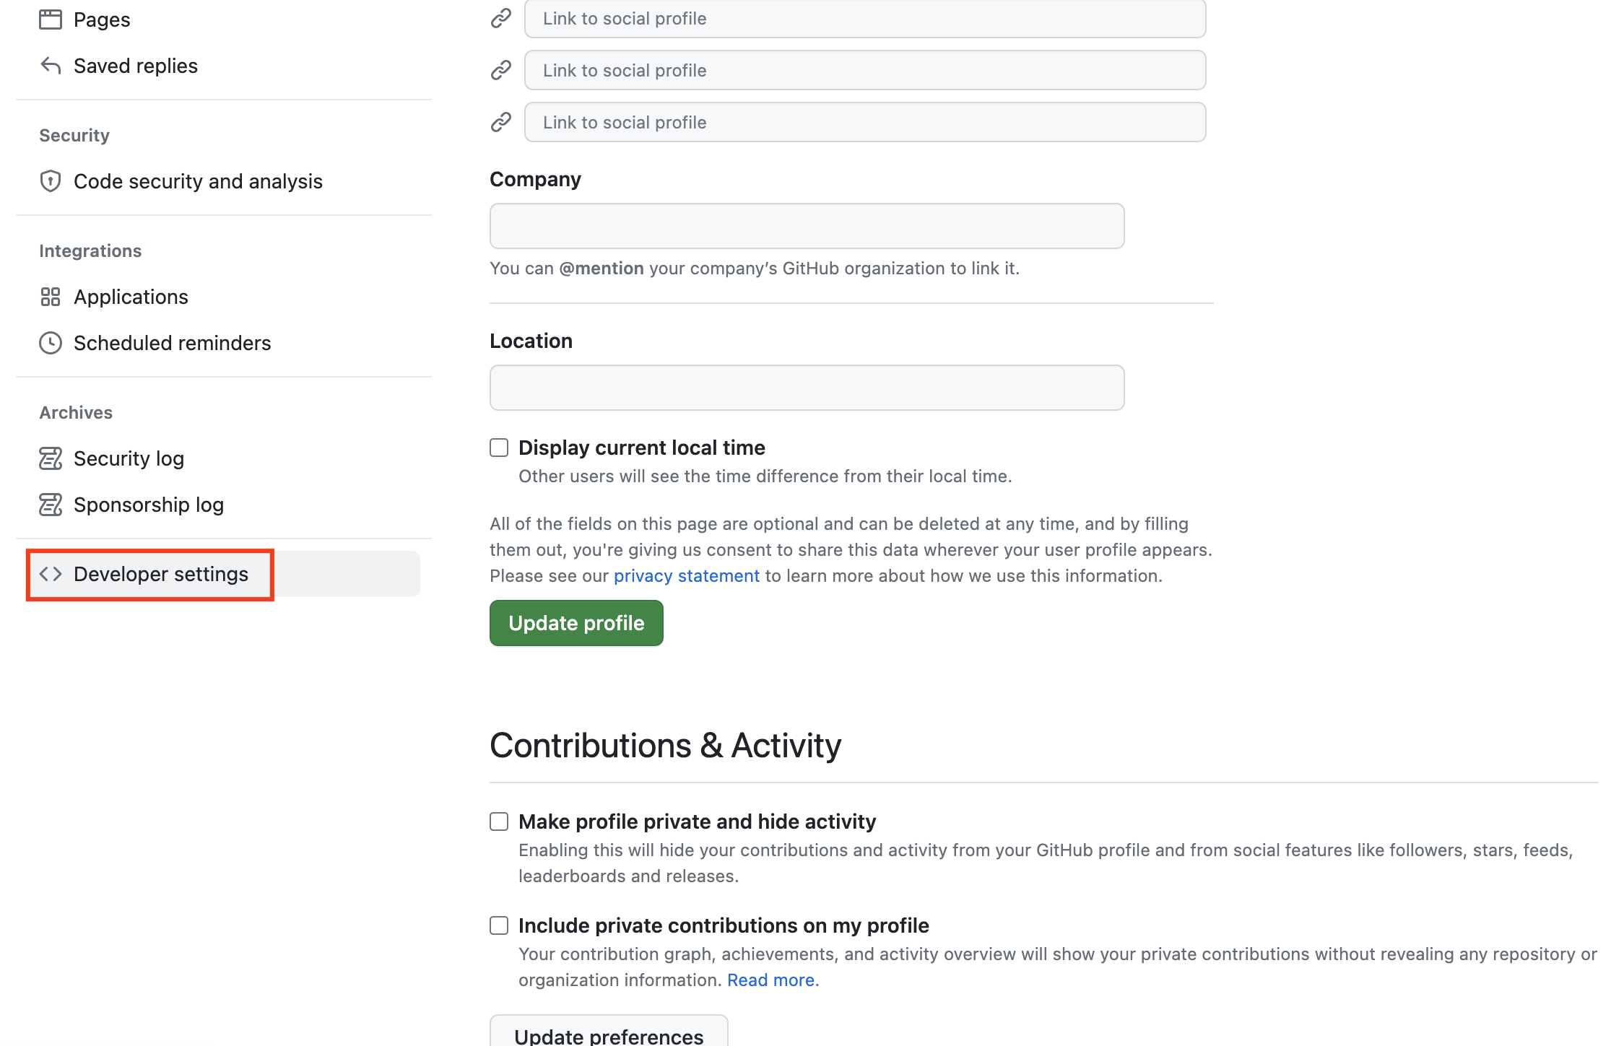Open Code security and analysis settings
This screenshot has width=1624, height=1046.
pyautogui.click(x=198, y=181)
